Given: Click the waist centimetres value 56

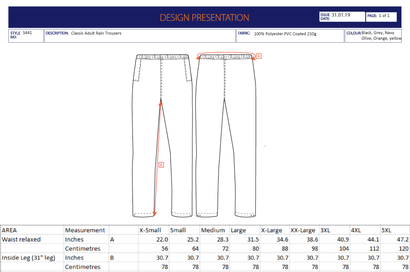Looking at the screenshot, I should click(x=165, y=249).
